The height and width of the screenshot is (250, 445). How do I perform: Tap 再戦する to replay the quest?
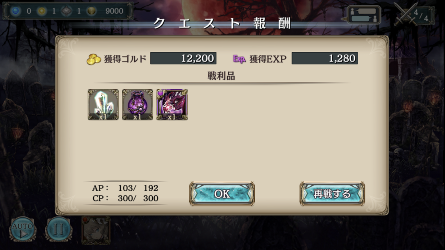point(332,194)
